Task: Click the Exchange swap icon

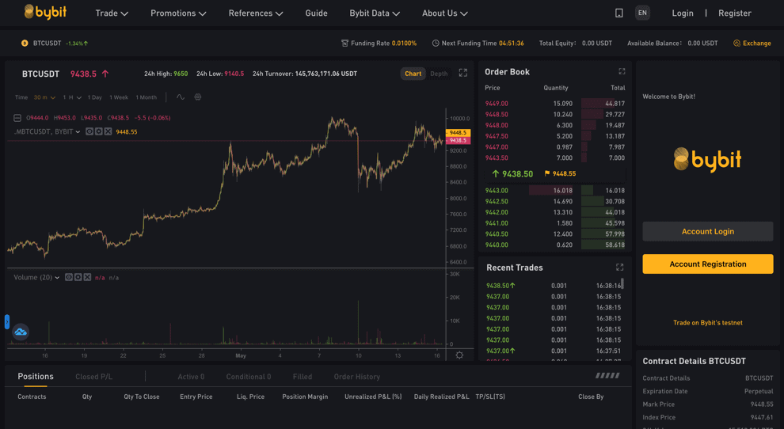Action: 736,44
